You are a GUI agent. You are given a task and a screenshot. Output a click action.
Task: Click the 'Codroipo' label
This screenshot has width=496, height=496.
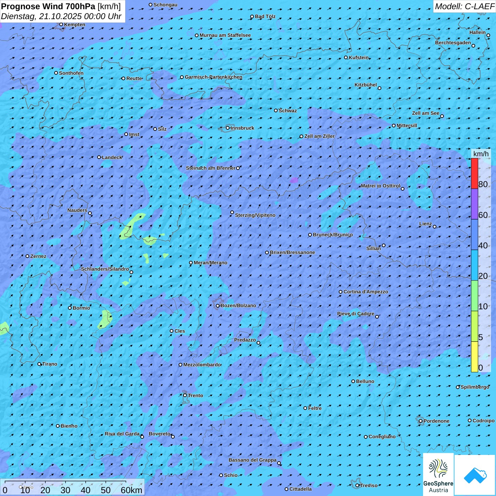point(484,421)
